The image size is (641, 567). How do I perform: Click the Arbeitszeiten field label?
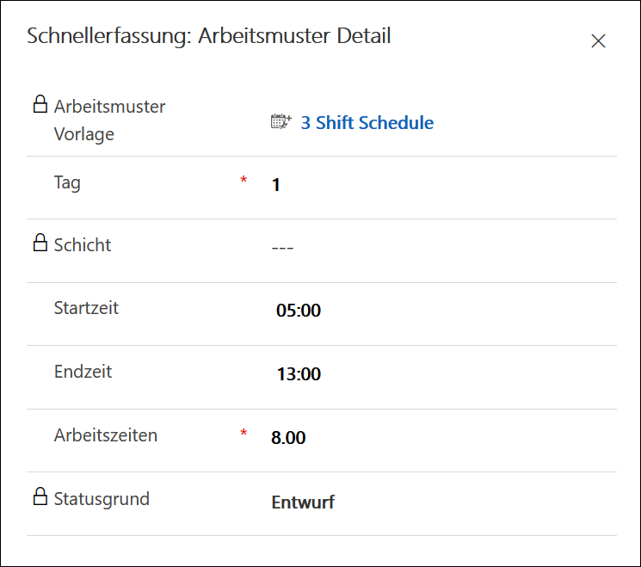(x=106, y=435)
